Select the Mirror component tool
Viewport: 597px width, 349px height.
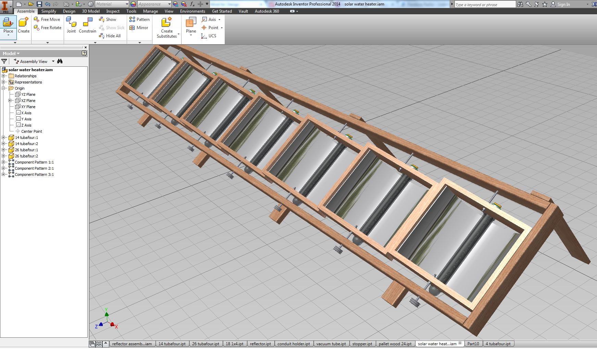(139, 28)
